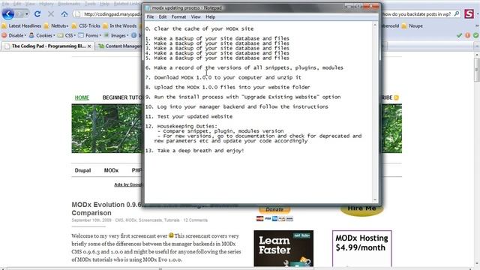Open the In the Woods bookmark
The image size is (480, 270).
[120, 26]
